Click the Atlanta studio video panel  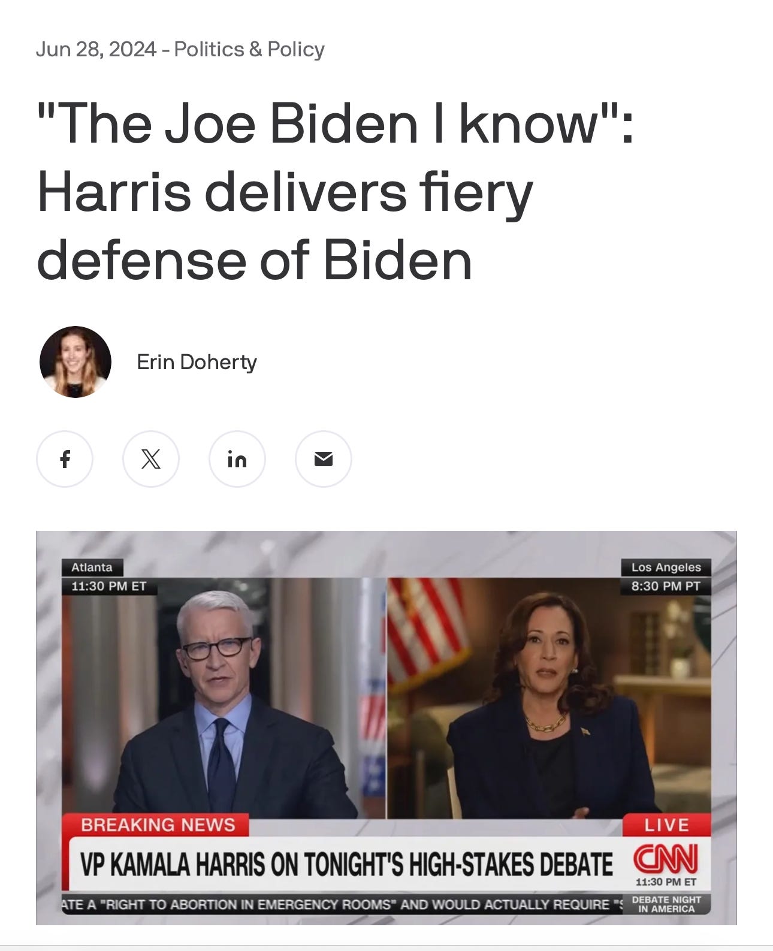224,698
